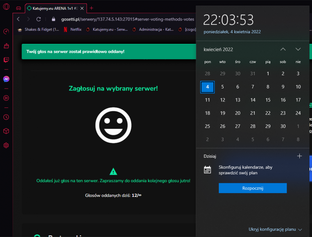Select April 15 in the calendar
The height and width of the screenshot is (237, 312).
[x=268, y=100]
